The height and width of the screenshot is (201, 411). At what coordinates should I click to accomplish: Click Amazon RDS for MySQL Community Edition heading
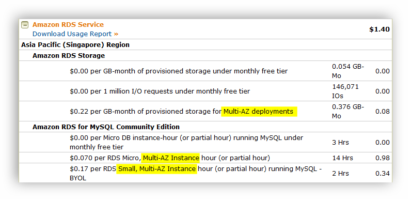coord(106,127)
